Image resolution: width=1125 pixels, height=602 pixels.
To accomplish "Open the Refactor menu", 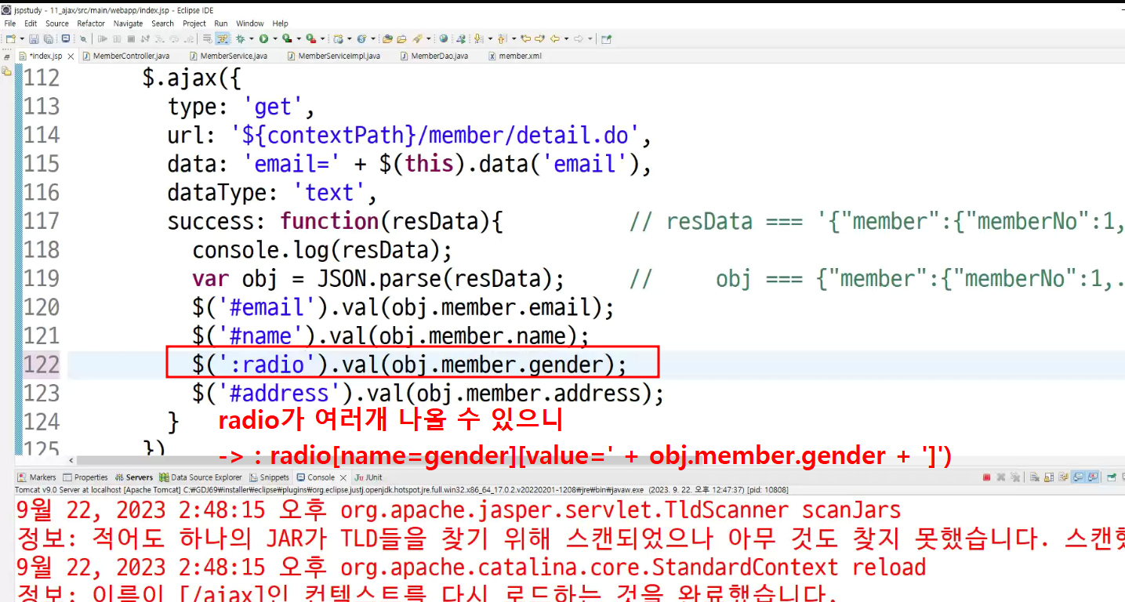I will pos(91,24).
